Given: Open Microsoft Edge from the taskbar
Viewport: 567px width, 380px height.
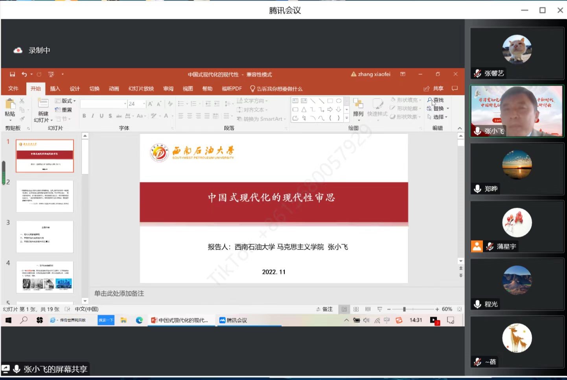Looking at the screenshot, I should (139, 320).
